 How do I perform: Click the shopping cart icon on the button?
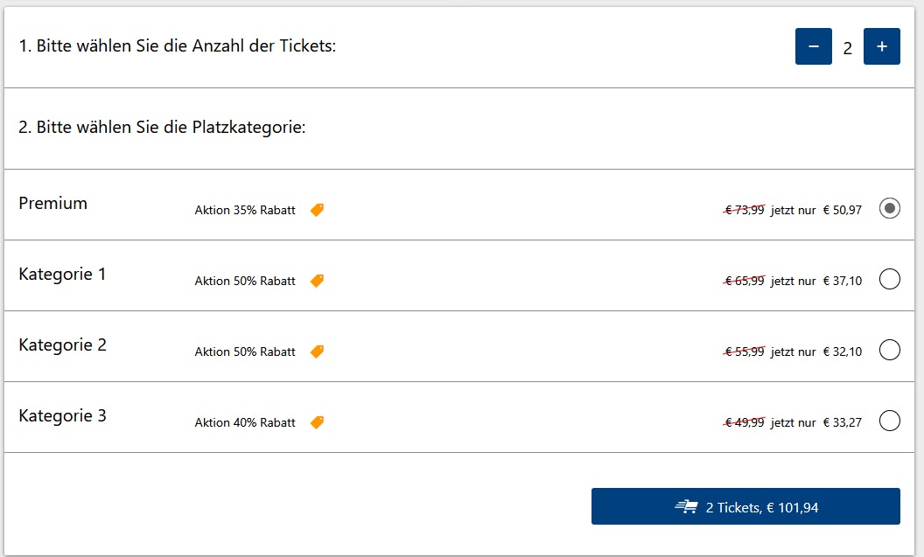[x=687, y=507]
